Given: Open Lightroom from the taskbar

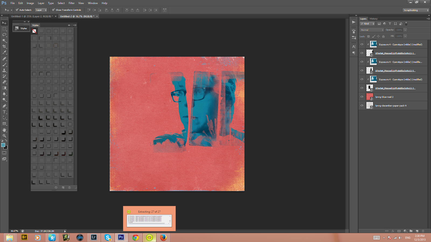Looking at the screenshot, I should (94, 237).
